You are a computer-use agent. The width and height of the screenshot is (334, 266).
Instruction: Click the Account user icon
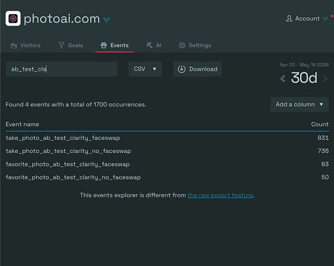tap(289, 18)
